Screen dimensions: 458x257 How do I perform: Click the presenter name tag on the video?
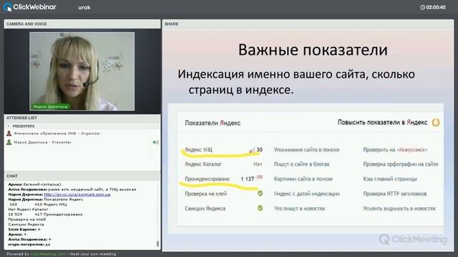(x=50, y=106)
